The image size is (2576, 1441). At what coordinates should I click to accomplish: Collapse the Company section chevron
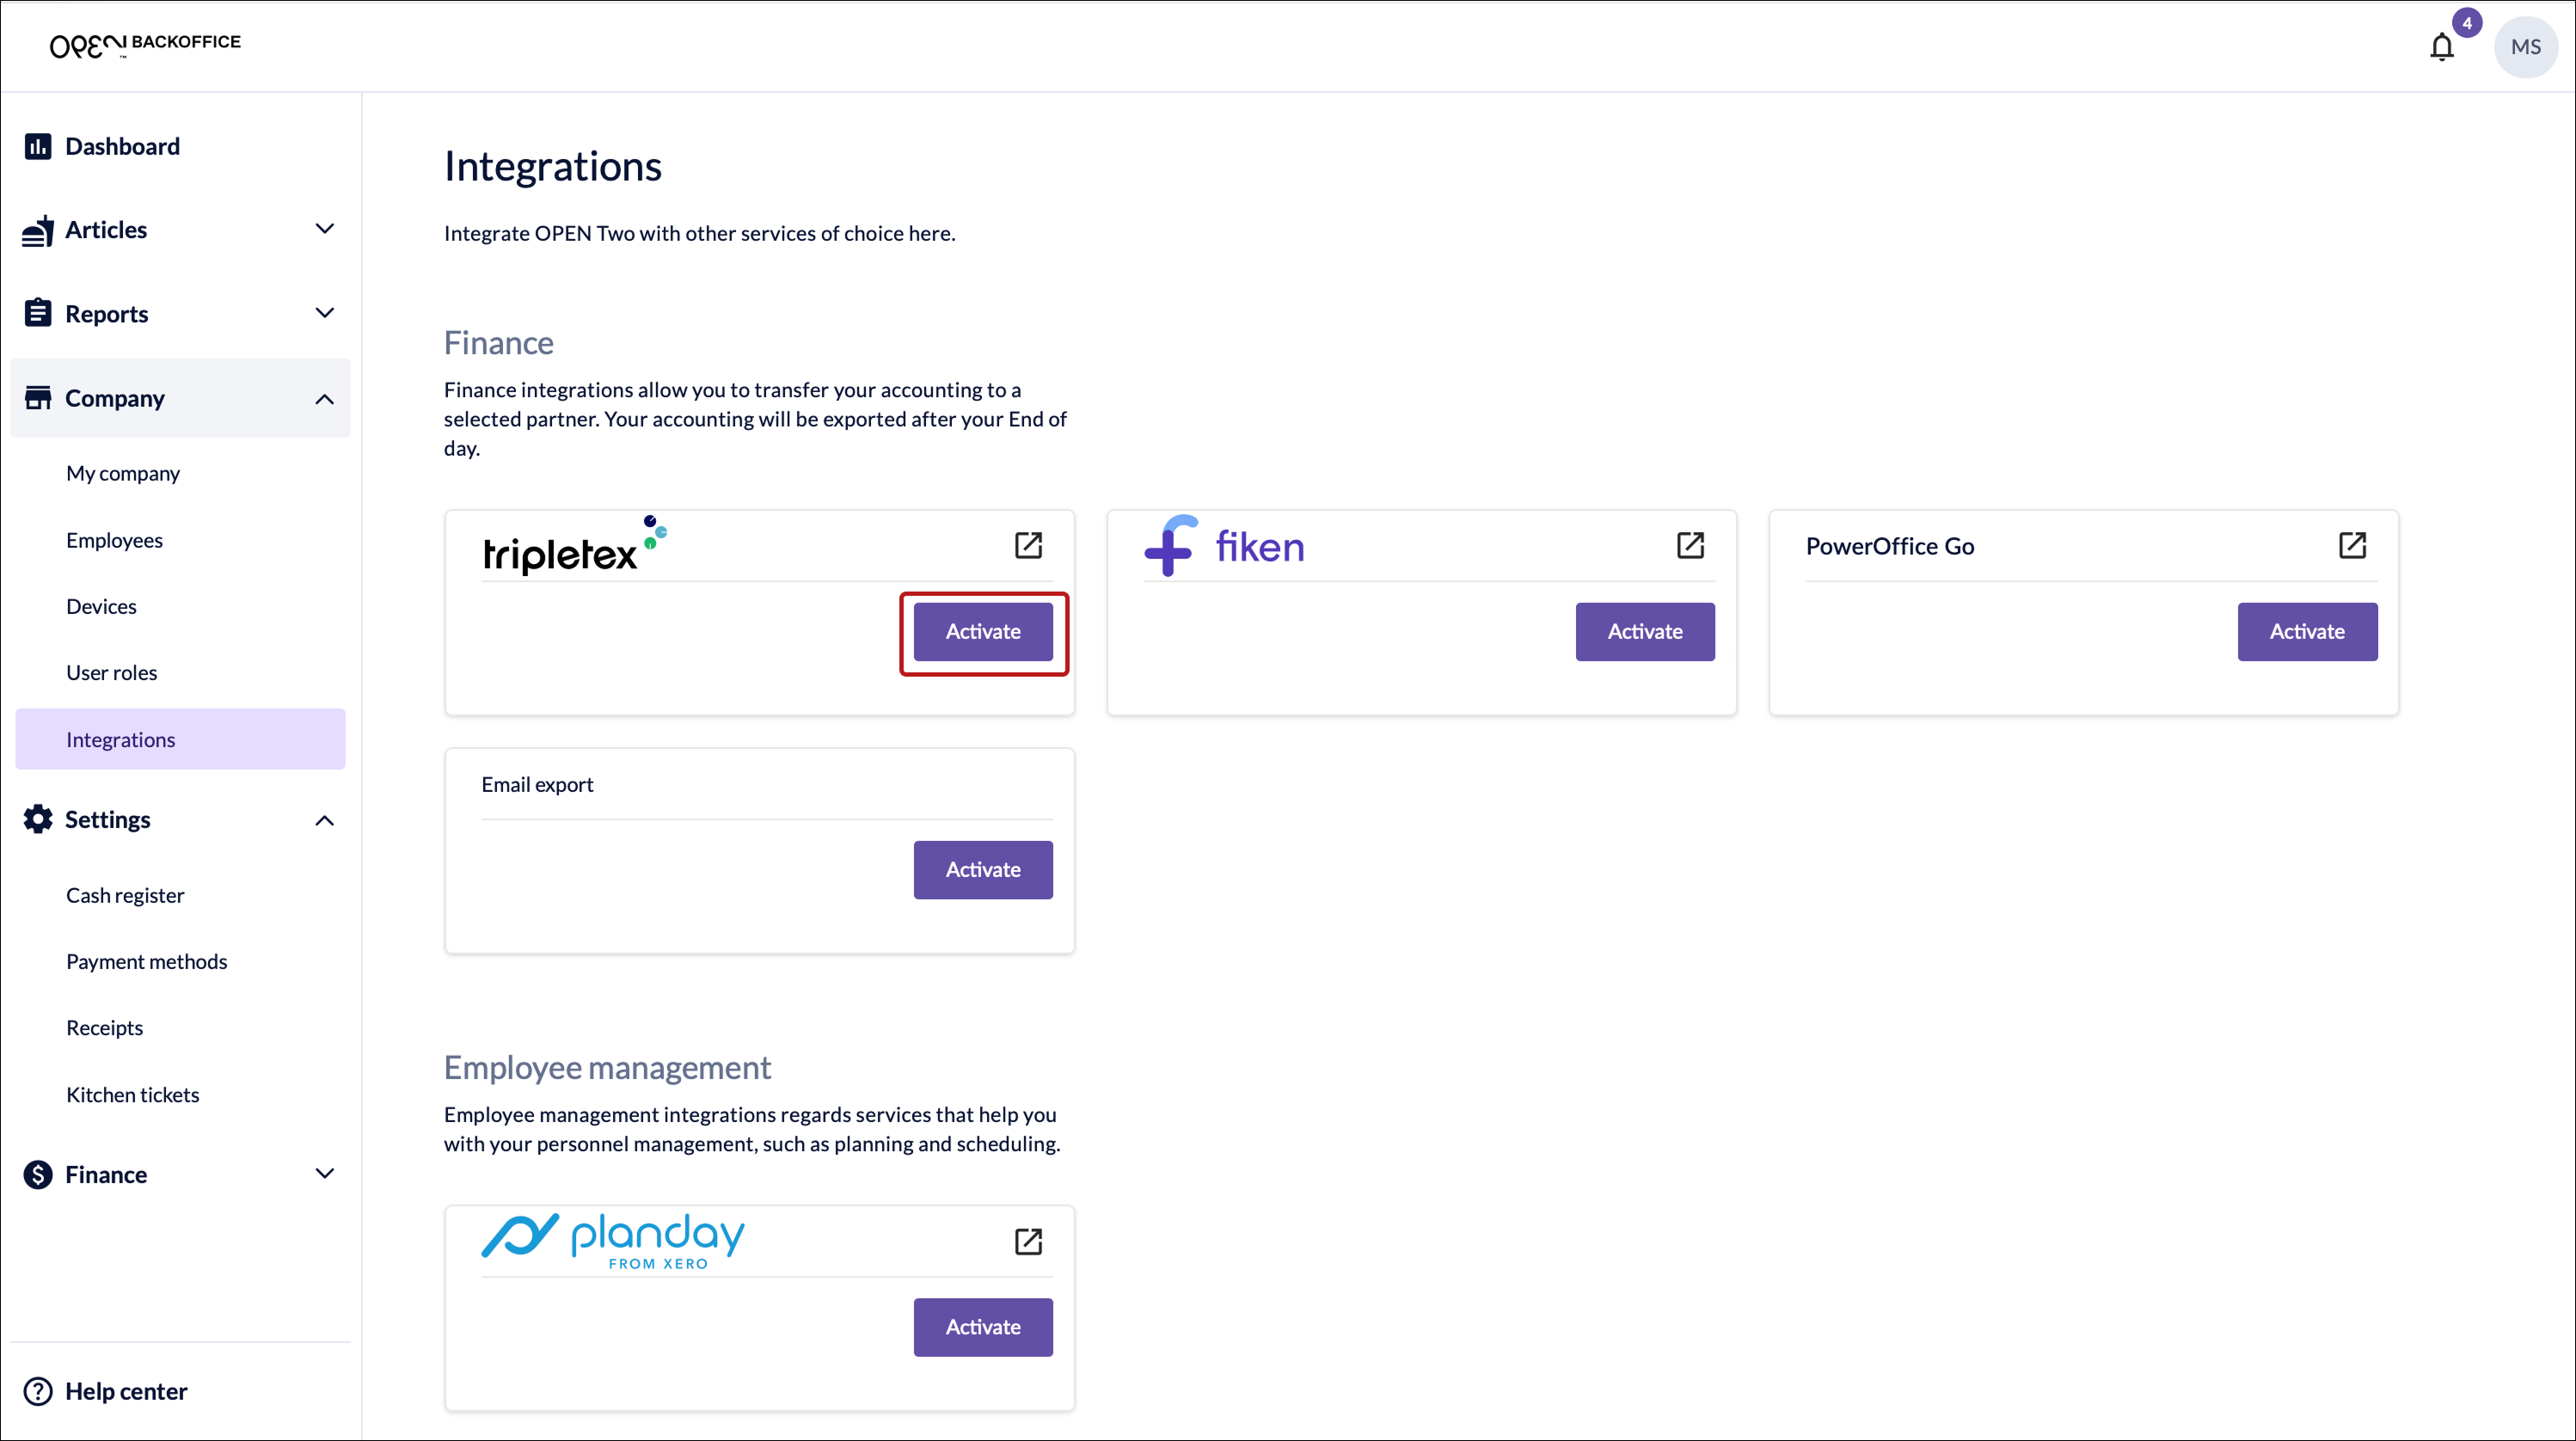tap(324, 399)
